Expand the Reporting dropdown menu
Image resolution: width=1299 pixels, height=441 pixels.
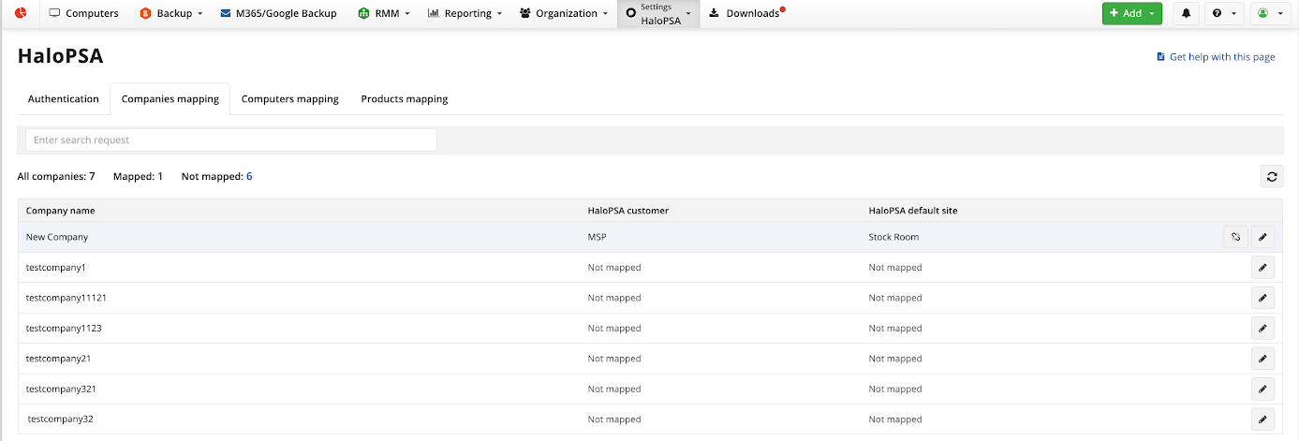point(465,13)
